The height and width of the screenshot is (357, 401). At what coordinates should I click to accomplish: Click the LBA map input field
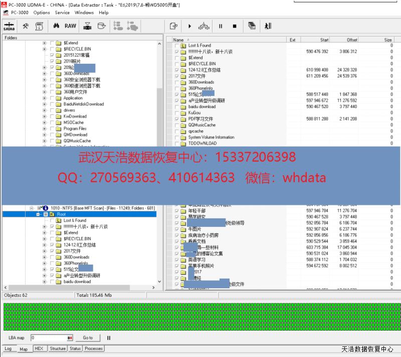(49, 338)
